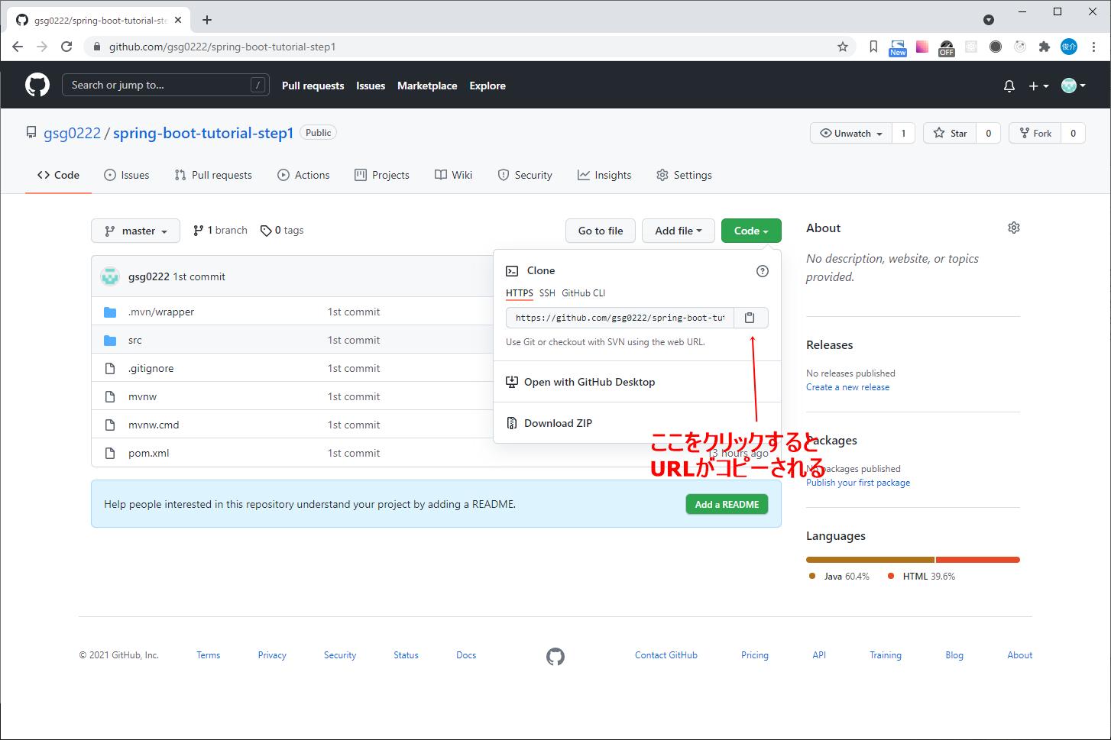Open the master branch dropdown
The height and width of the screenshot is (740, 1111).
pyautogui.click(x=135, y=230)
